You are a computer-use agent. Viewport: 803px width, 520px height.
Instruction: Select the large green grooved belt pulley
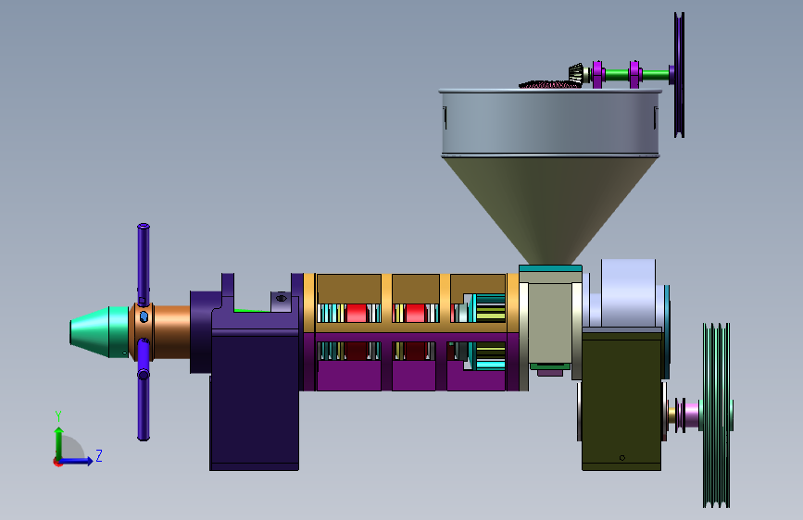pyautogui.click(x=717, y=415)
